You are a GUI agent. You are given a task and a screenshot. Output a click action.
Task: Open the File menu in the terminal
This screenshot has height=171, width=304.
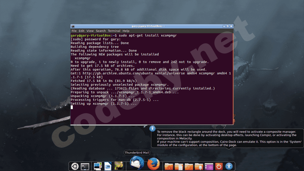click(74, 31)
